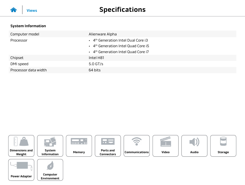Viewport: 245px width, 185px height.
Task: Select the Computer model row label
Action: point(25,34)
